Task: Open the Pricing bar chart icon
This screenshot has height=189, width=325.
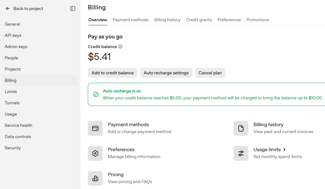Action: [x=95, y=178]
